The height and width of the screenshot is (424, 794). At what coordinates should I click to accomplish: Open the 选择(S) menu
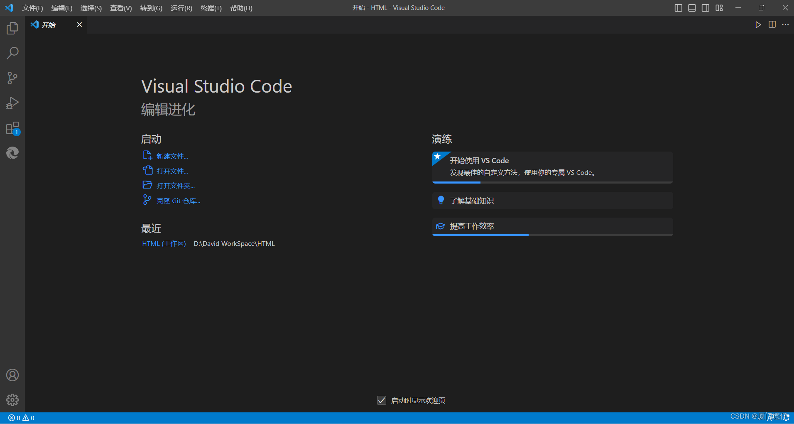[91, 8]
